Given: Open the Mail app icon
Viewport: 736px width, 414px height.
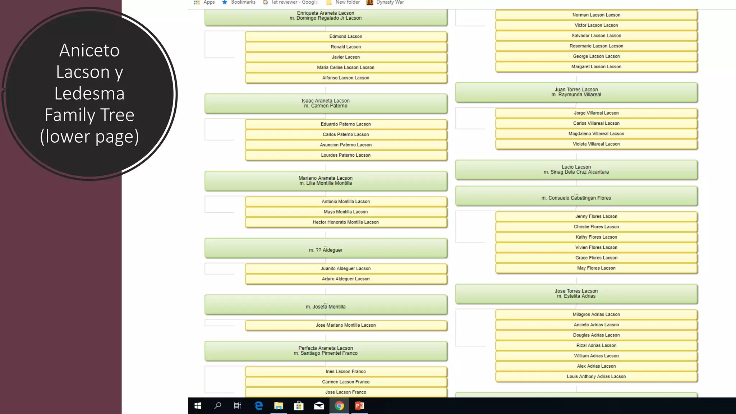Looking at the screenshot, I should coord(319,406).
